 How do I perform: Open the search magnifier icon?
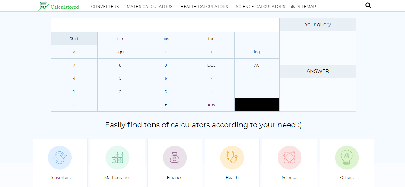tap(368, 5)
